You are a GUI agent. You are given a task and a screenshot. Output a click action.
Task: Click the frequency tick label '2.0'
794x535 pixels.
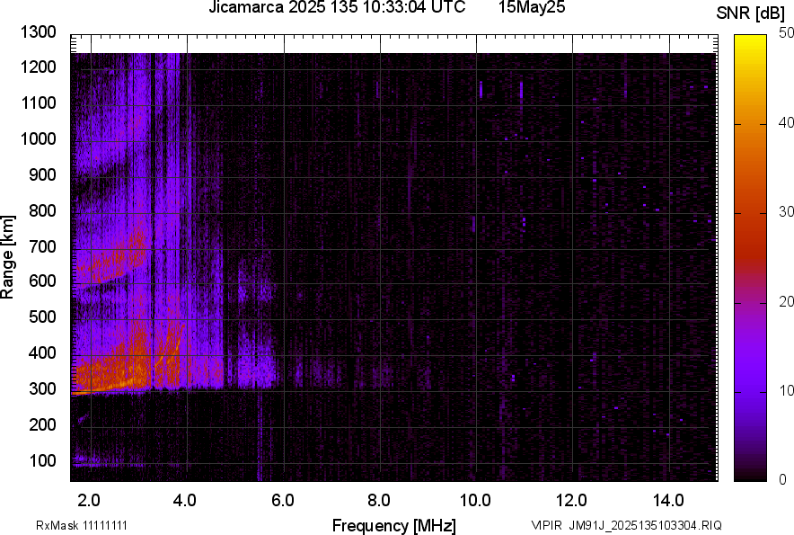pyautogui.click(x=89, y=501)
